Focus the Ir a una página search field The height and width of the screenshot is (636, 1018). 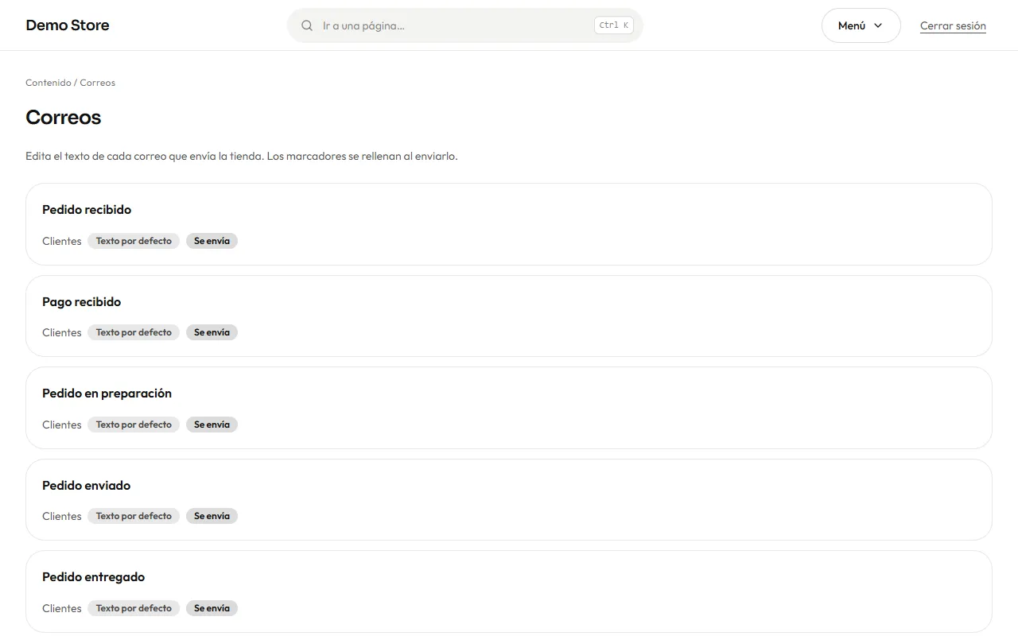coord(465,25)
